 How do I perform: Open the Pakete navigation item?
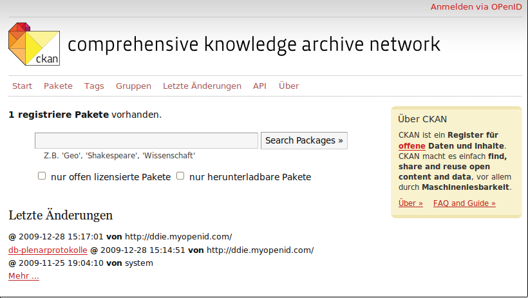pos(58,86)
